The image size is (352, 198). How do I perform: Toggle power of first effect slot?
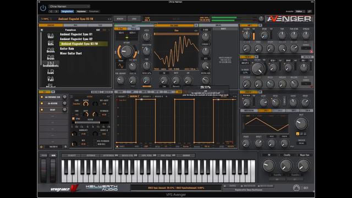42,97
